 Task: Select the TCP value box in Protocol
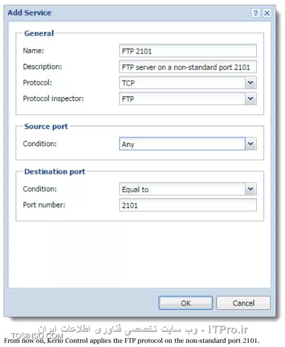pyautogui.click(x=182, y=83)
